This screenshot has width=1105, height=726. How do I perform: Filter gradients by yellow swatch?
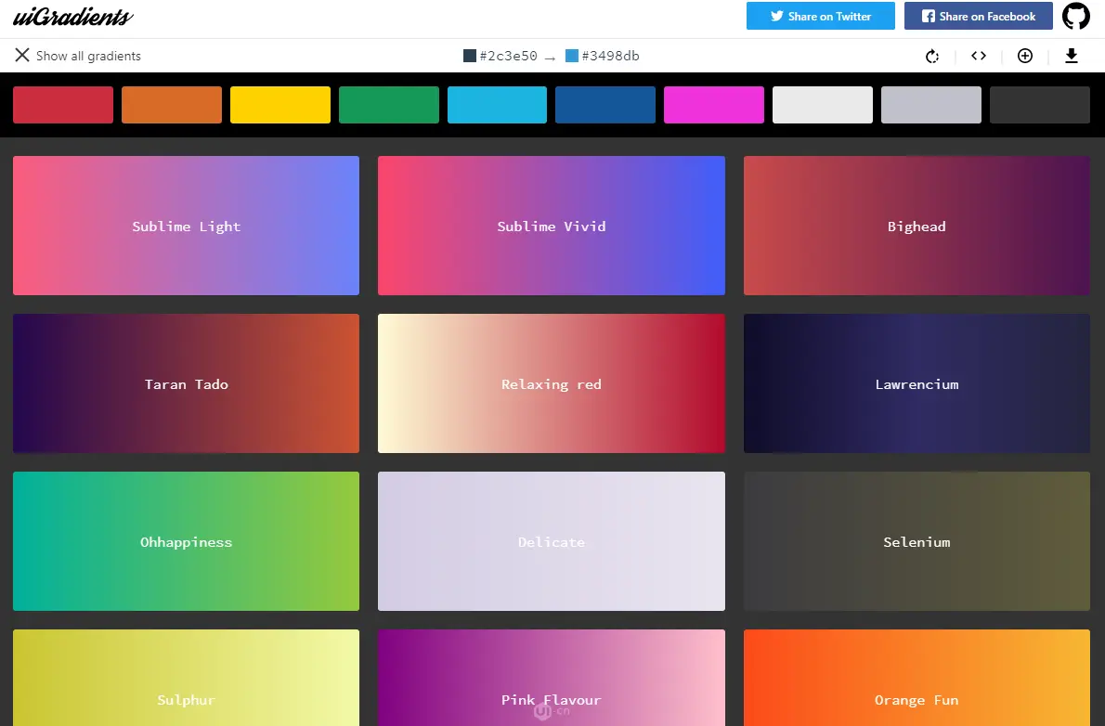[279, 105]
